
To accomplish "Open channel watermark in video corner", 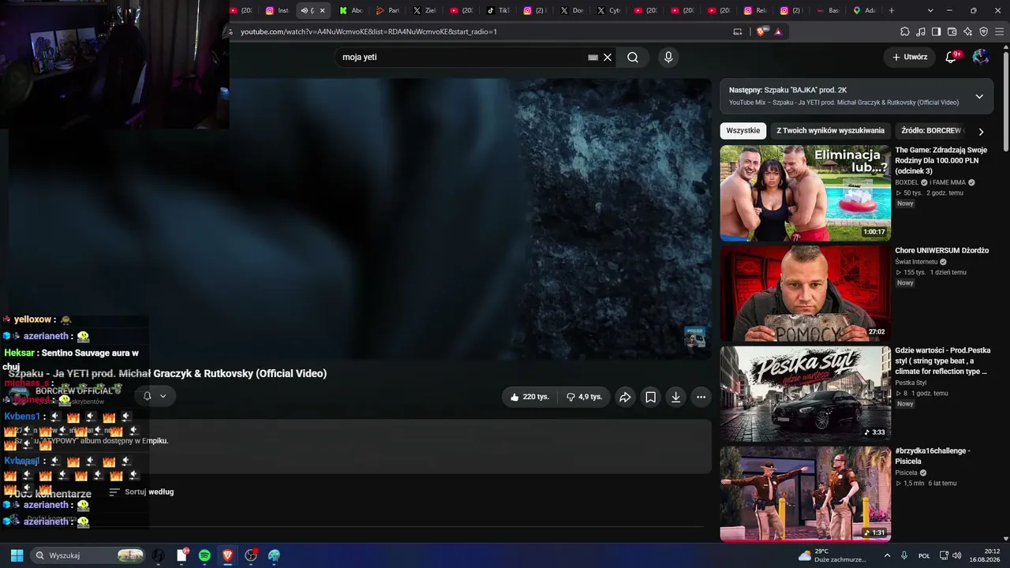I will (694, 337).
